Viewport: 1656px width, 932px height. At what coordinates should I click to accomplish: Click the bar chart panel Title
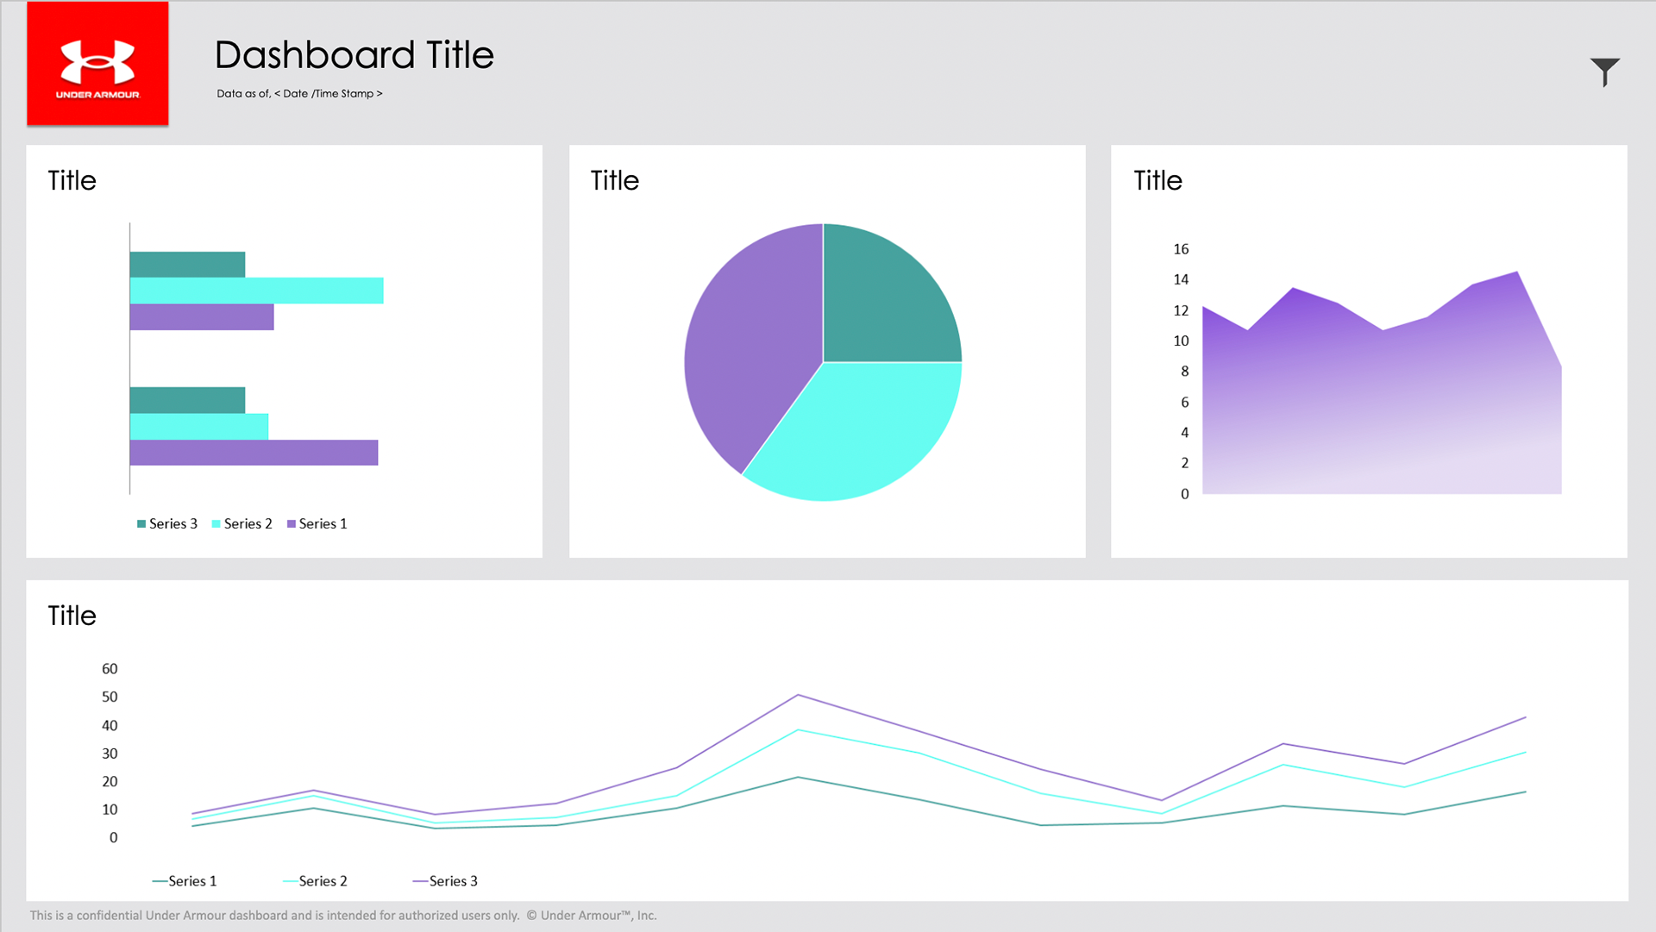pyautogui.click(x=72, y=181)
